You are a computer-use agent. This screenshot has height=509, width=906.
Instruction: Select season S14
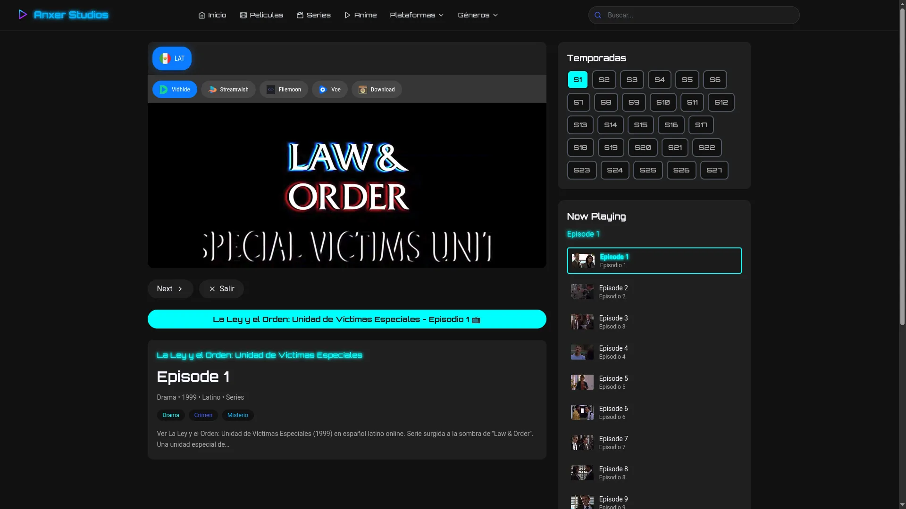[x=611, y=125]
